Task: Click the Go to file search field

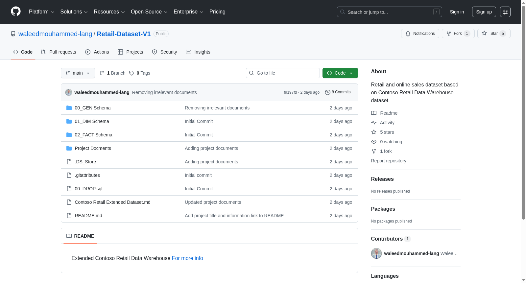Action: (283, 73)
